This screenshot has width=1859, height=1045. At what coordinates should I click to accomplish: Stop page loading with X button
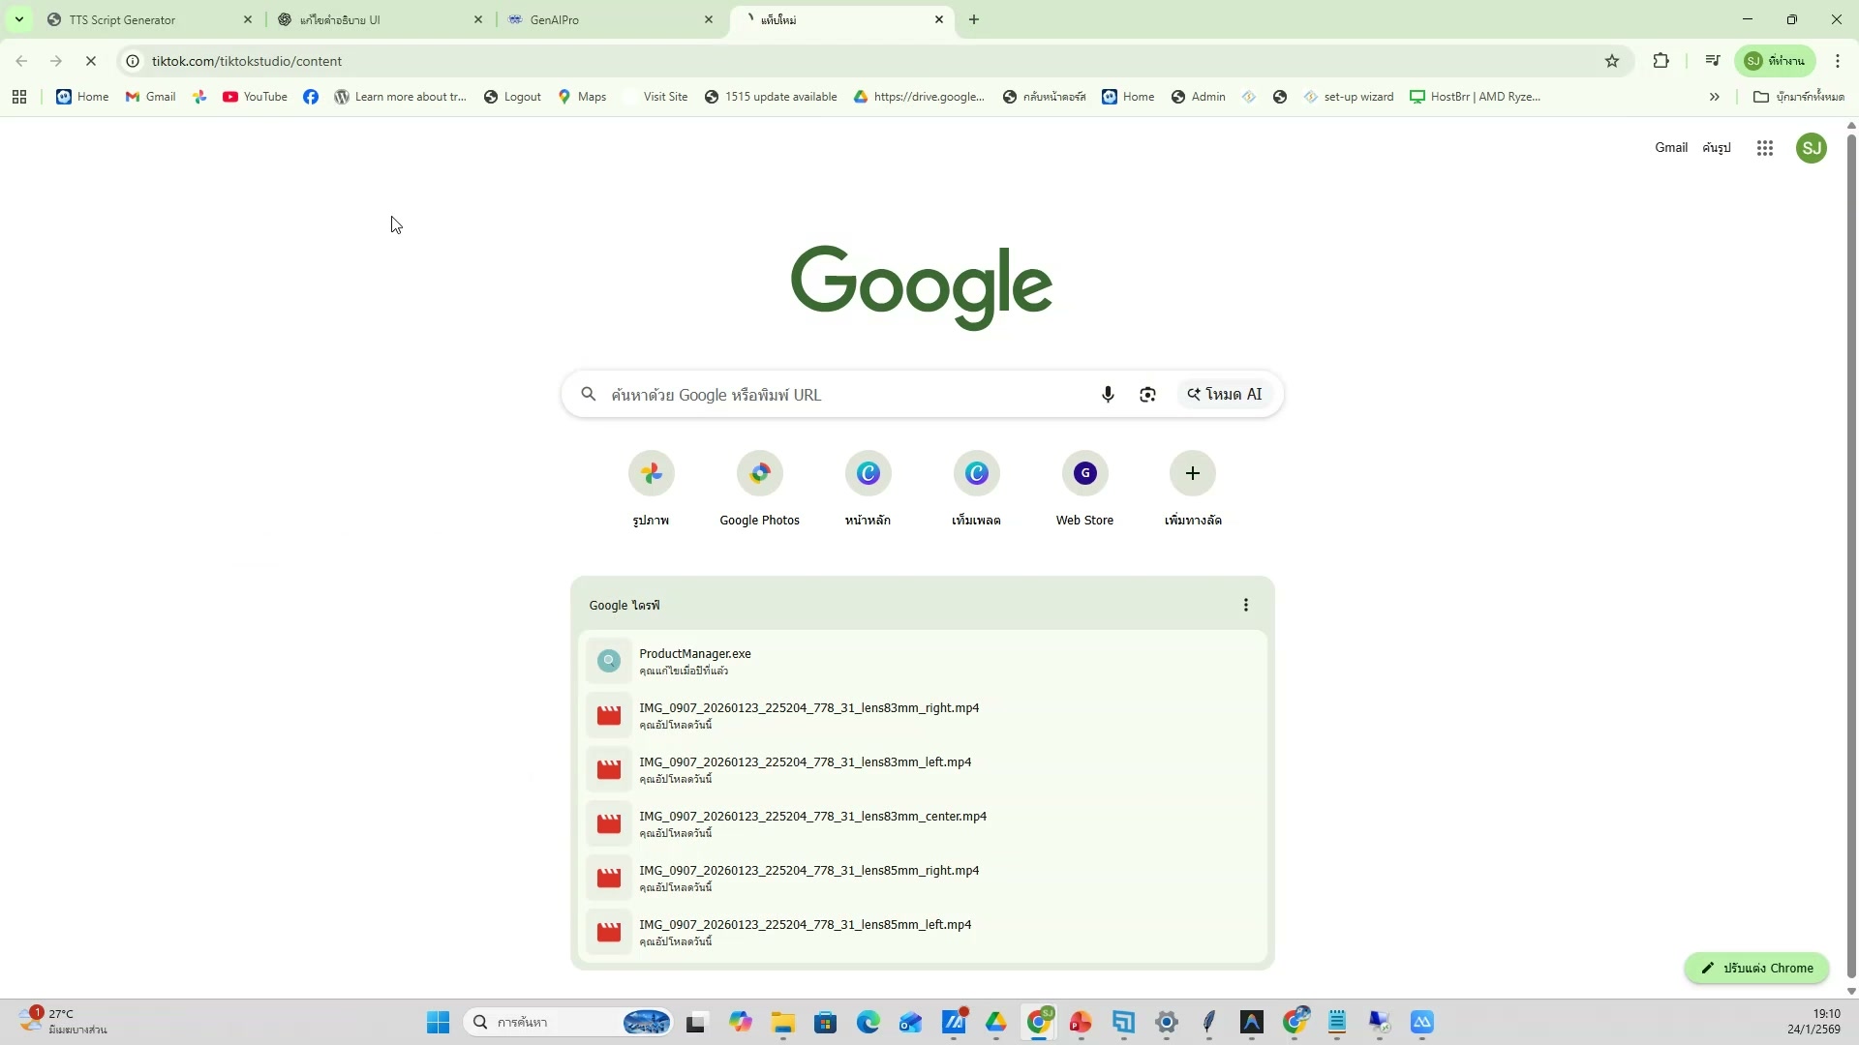point(91,61)
